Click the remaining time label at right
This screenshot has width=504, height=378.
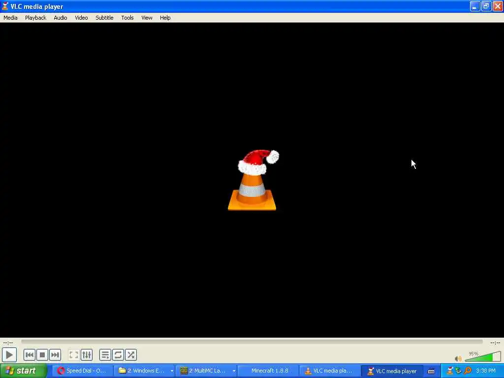[495, 343]
